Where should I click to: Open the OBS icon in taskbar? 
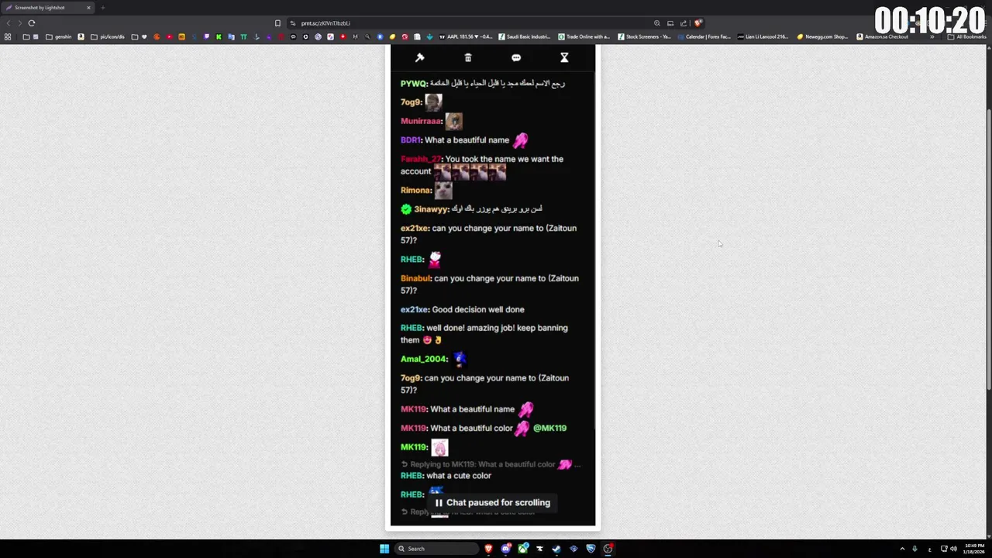click(608, 549)
